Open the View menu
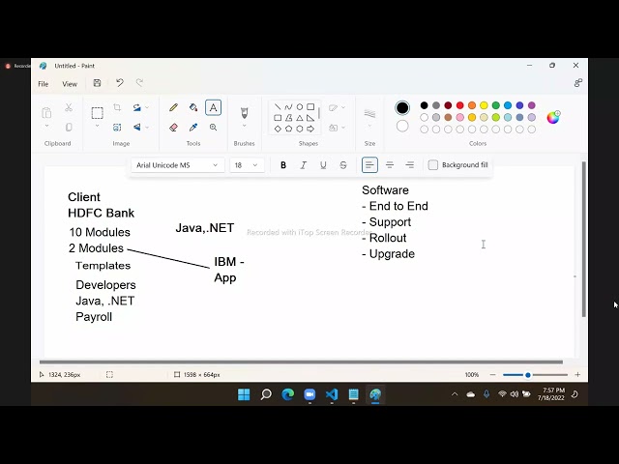The width and height of the screenshot is (619, 464). [70, 84]
